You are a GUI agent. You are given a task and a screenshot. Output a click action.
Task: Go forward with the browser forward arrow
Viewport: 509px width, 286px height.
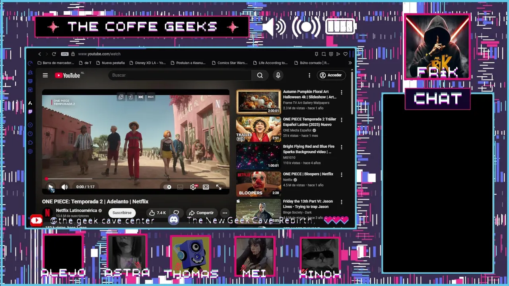[x=47, y=54]
